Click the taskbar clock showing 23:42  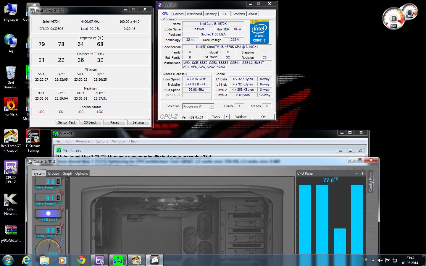410,260
